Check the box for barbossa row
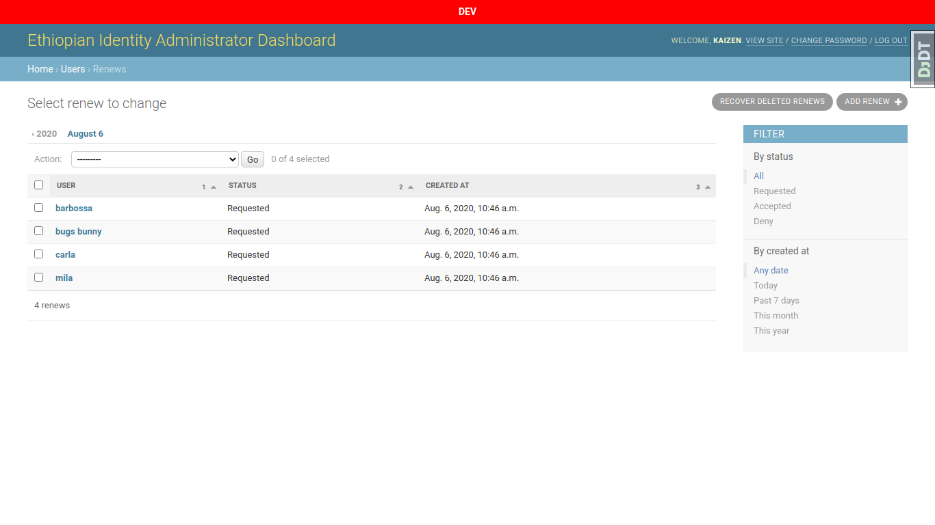Screen dimensions: 935x525 click(38, 208)
